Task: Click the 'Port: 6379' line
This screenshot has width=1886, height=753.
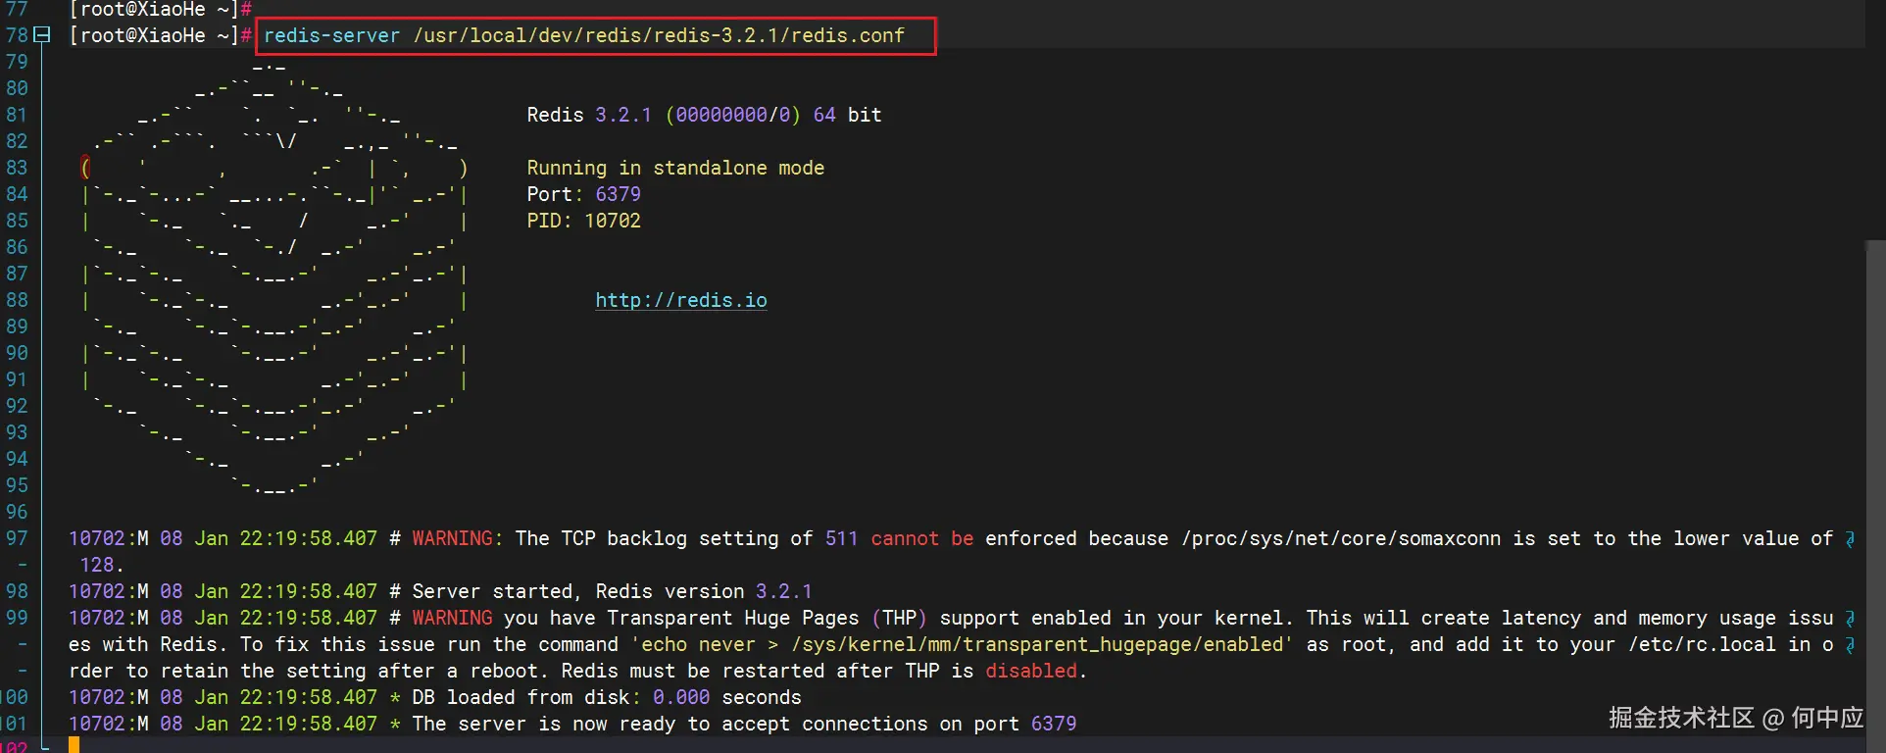Action: (583, 194)
